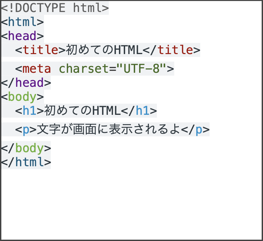
Task: Click the opening html tag
Action: click(x=22, y=22)
